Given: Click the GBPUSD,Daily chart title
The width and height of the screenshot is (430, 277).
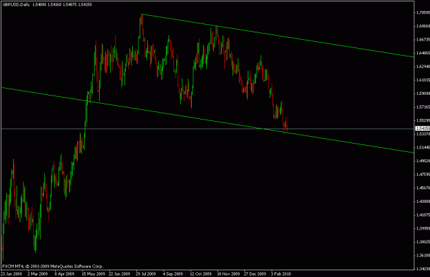Looking at the screenshot, I should pyautogui.click(x=16, y=4).
